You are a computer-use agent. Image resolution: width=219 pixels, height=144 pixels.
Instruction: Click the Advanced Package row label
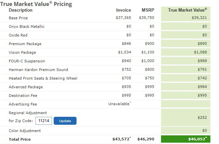[25, 87]
